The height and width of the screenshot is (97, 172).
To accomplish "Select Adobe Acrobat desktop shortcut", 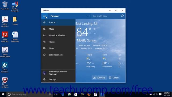I will (x=5, y=22).
